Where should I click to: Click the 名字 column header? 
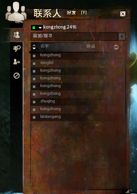click(x=45, y=46)
